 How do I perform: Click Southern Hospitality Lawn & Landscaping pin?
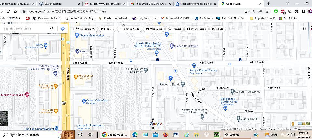pos(202,117)
